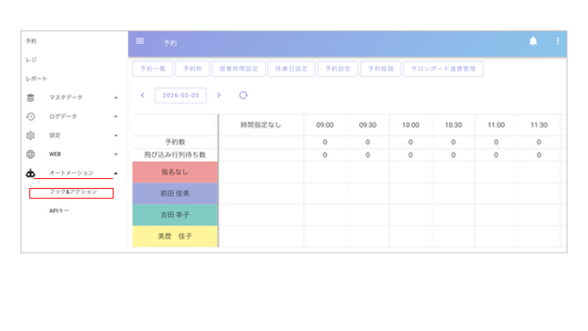Click the refresh icon beside the date
The height and width of the screenshot is (331, 588).
point(243,95)
